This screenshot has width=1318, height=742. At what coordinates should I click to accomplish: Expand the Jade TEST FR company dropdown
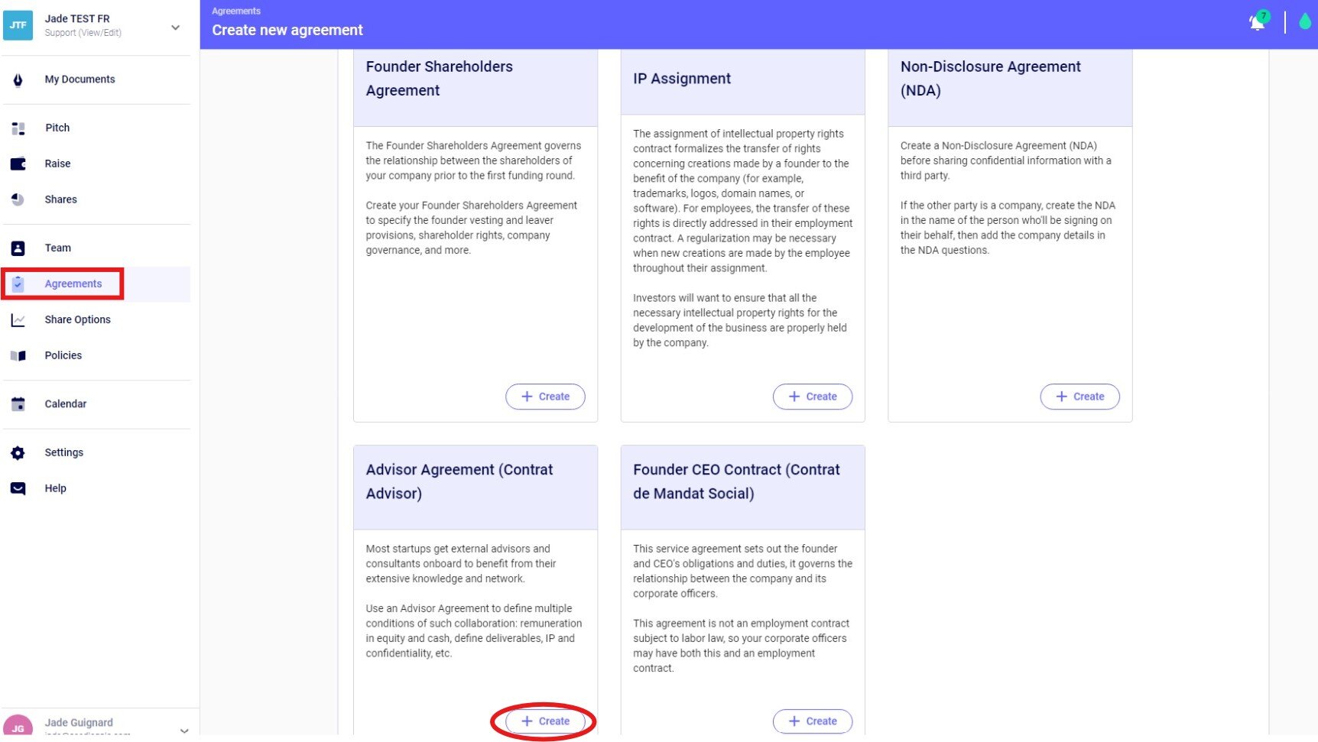(x=175, y=28)
